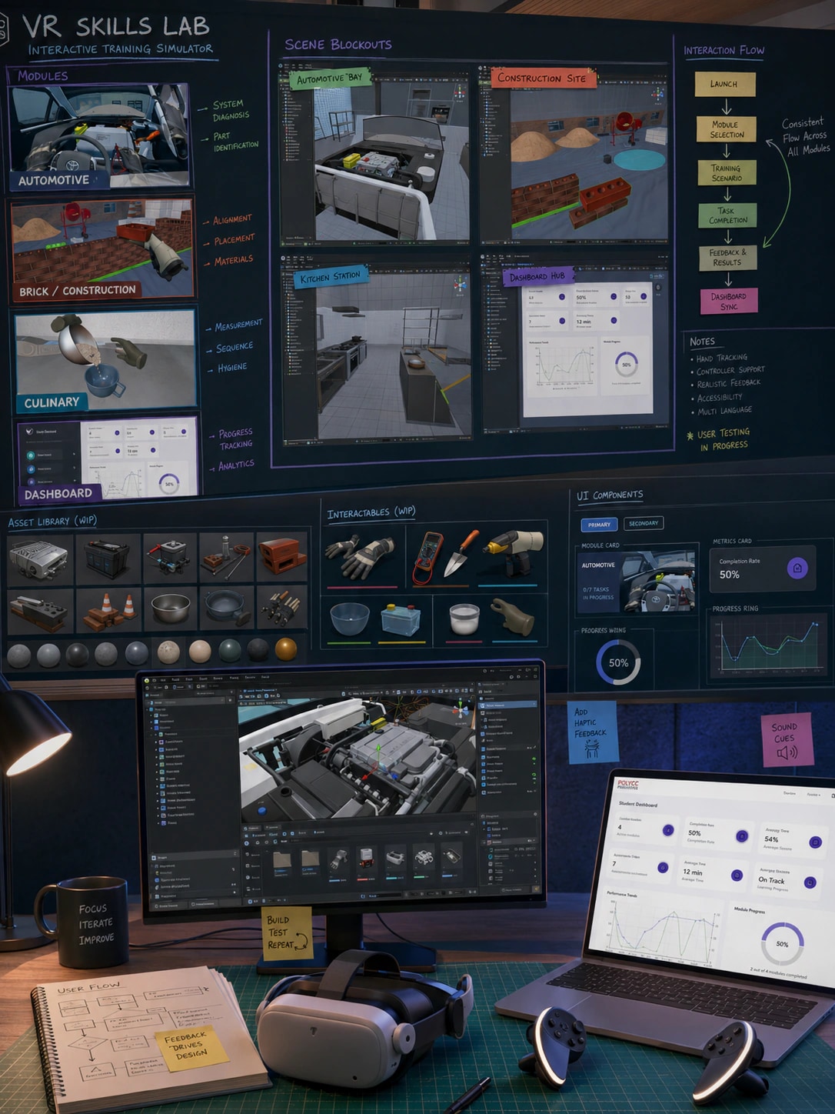Open the AUTOMOTIVE module card in UI Components
Screen dimensions: 835x1114
click(637, 581)
